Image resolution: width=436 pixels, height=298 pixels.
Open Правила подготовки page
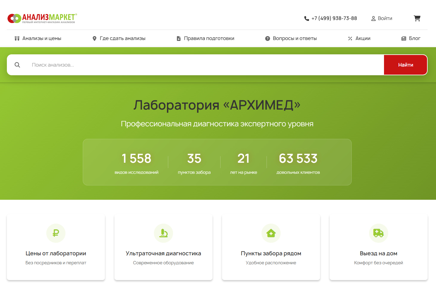click(206, 39)
